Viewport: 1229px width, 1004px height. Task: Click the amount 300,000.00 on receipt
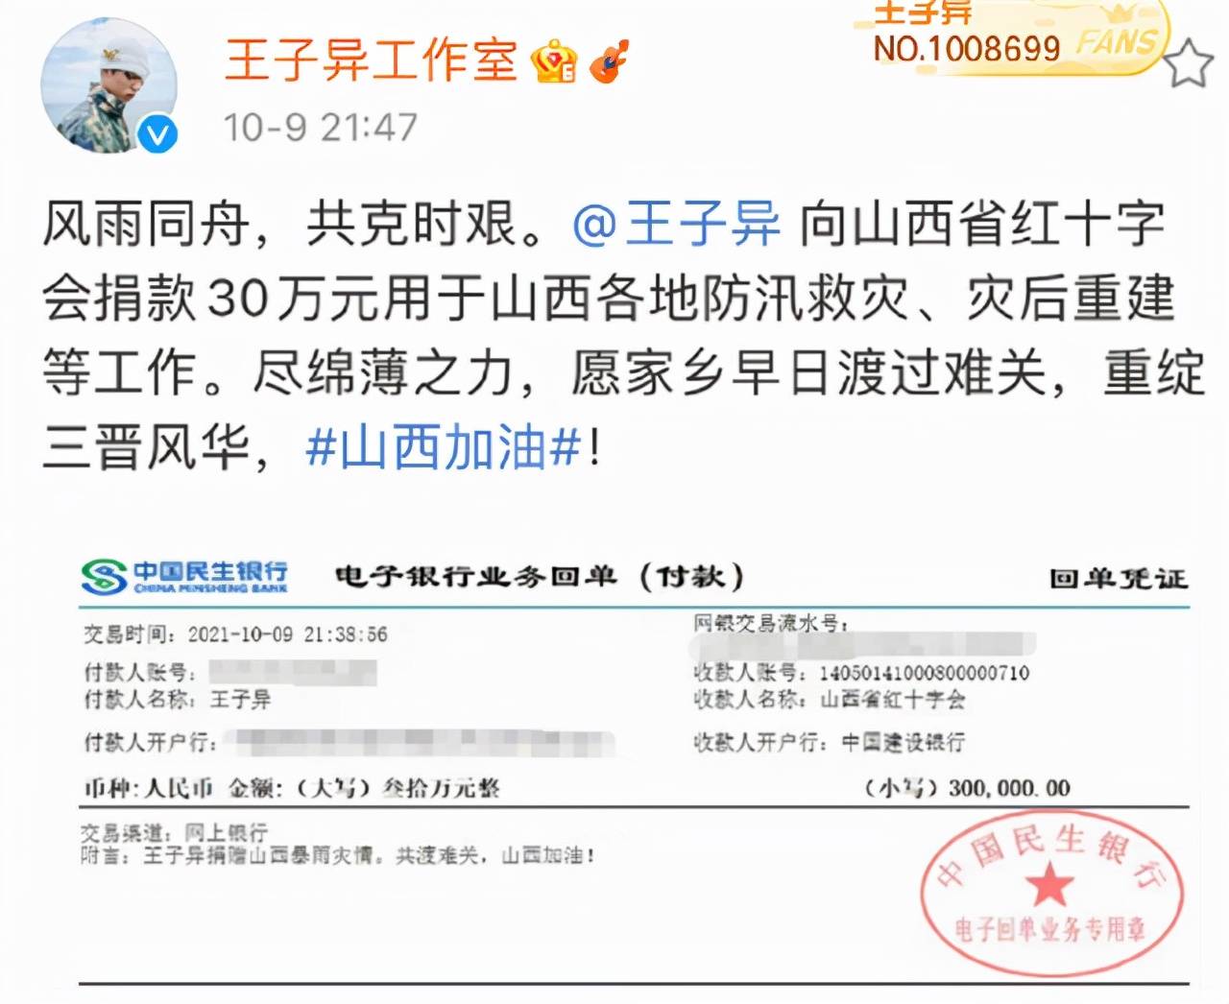click(x=1009, y=788)
